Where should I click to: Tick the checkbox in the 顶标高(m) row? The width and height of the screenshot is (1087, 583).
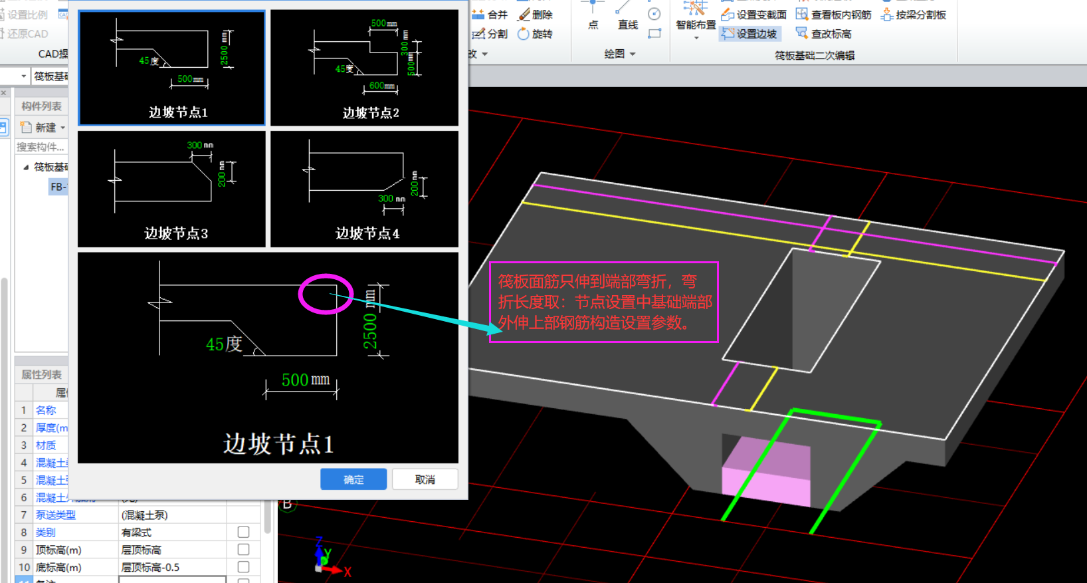(x=243, y=549)
